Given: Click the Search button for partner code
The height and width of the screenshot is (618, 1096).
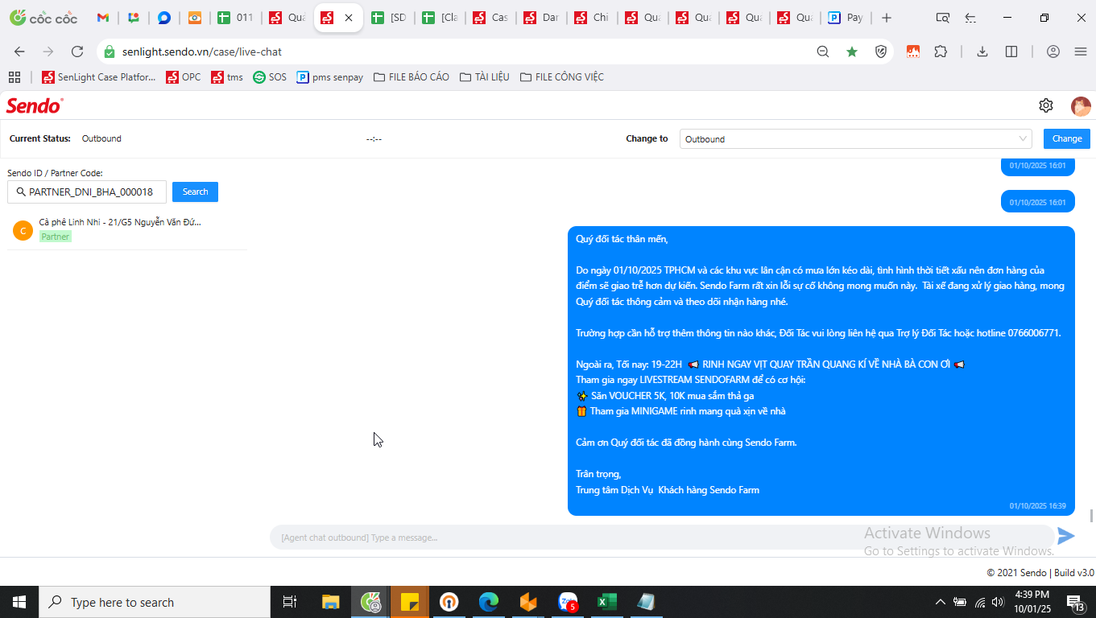Looking at the screenshot, I should pyautogui.click(x=195, y=192).
